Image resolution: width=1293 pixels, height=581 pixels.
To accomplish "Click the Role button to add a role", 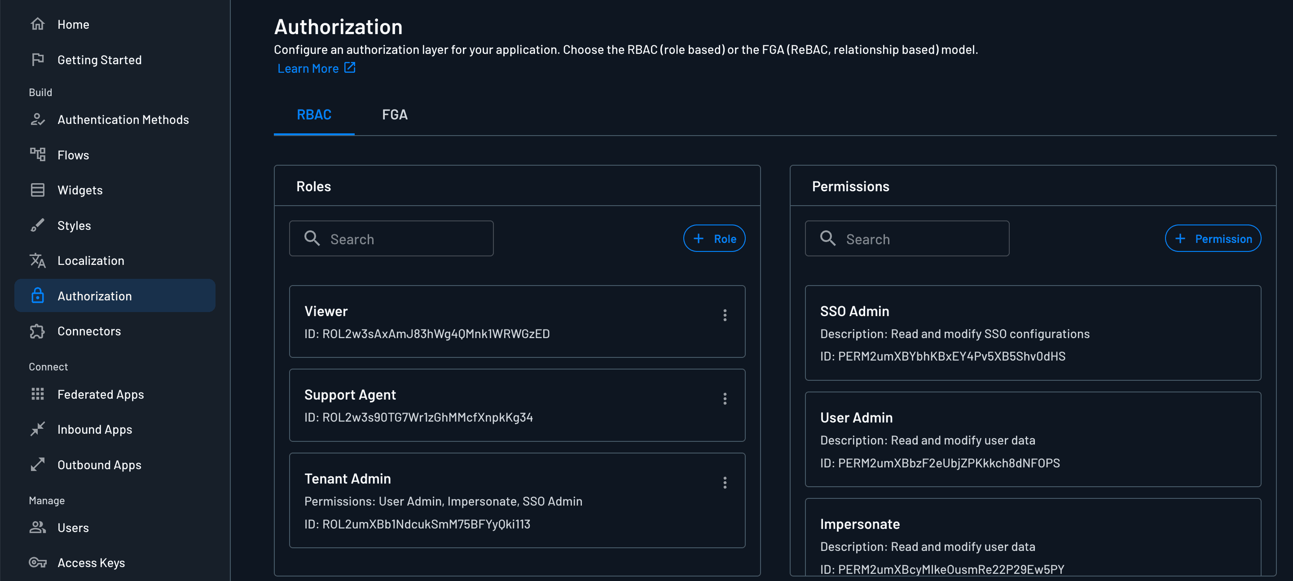I will tap(714, 238).
